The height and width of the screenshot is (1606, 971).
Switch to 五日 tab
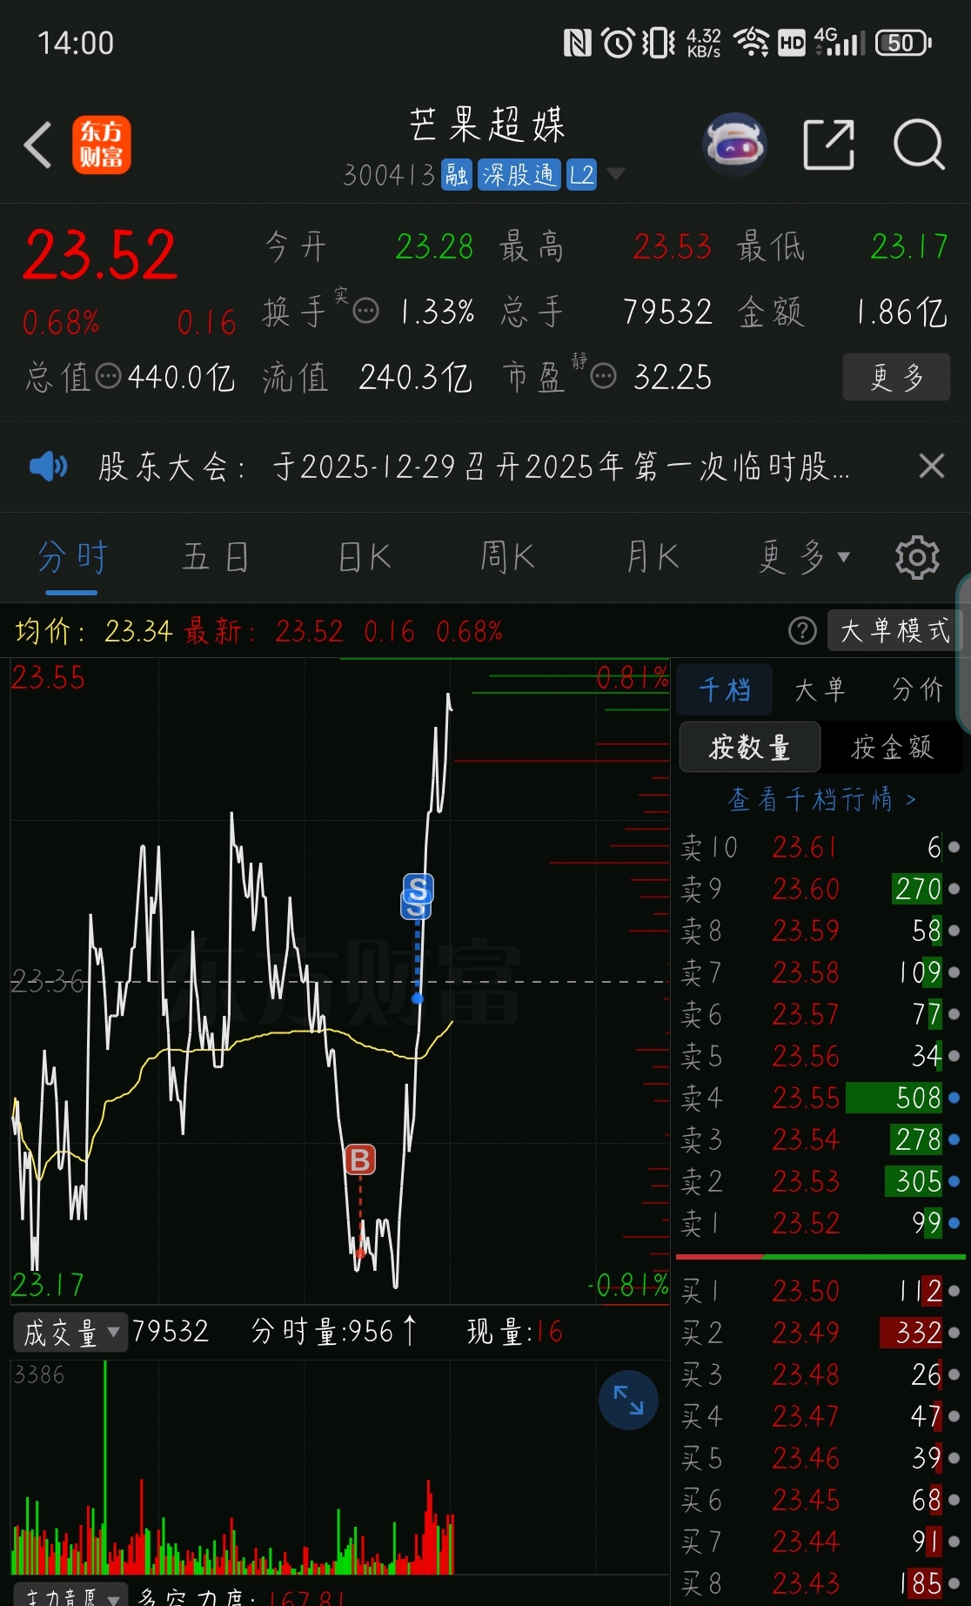coord(216,557)
